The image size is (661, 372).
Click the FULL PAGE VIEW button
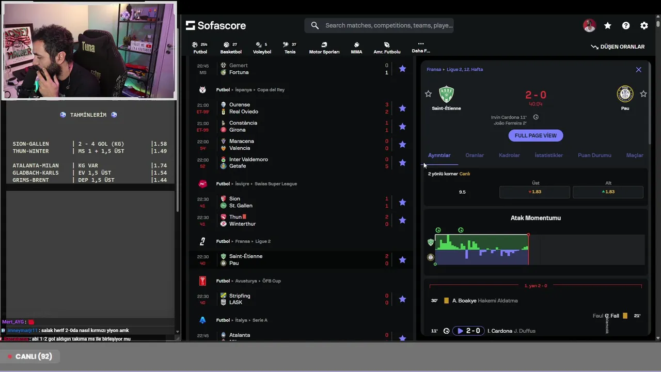pyautogui.click(x=536, y=135)
